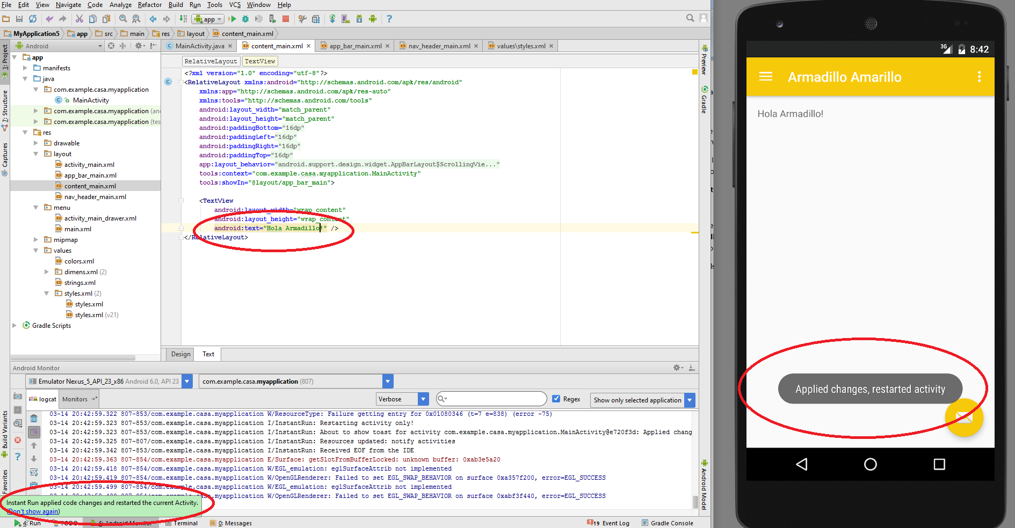Clear the logcat output with trash icon
The image size is (1015, 528).
(x=34, y=418)
